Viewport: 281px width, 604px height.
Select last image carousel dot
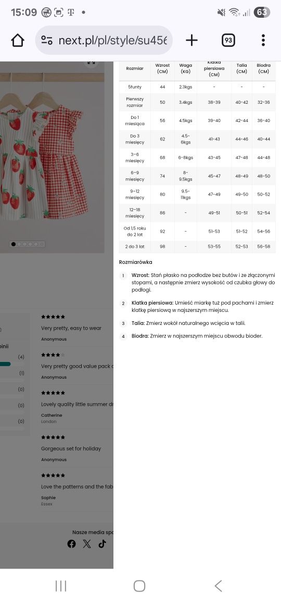coord(42,244)
